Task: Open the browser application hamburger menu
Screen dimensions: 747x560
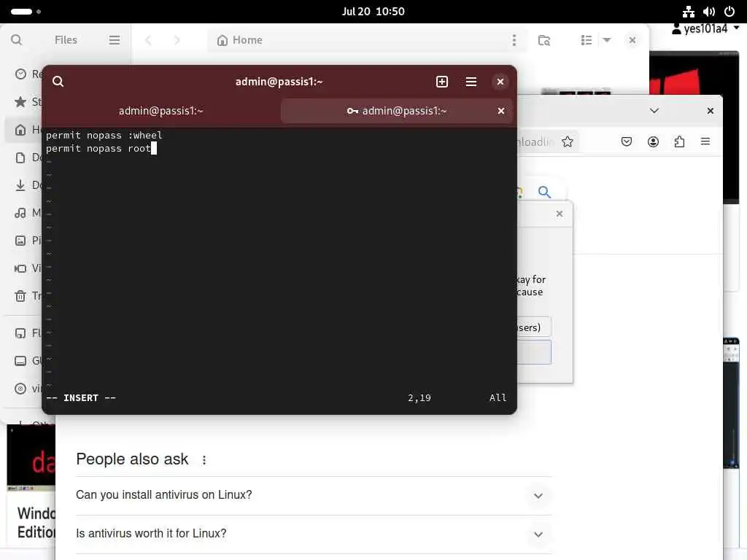Action: click(705, 141)
